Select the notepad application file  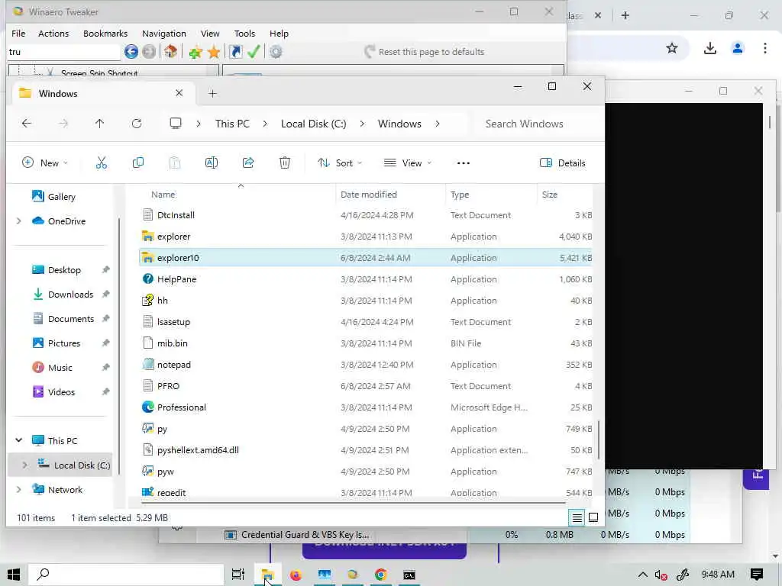[x=366, y=364]
